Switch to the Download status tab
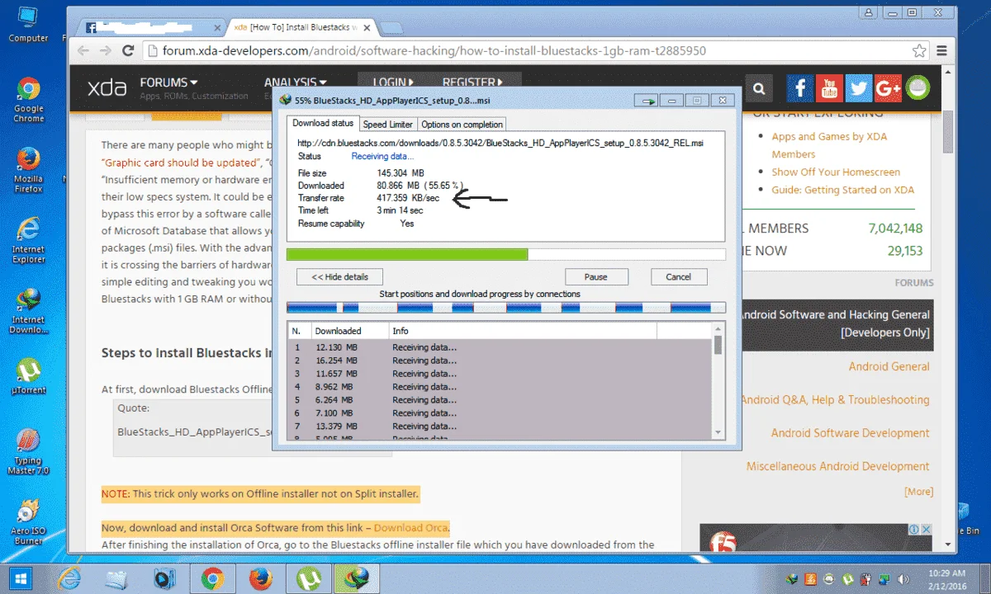The image size is (991, 594). click(x=323, y=123)
